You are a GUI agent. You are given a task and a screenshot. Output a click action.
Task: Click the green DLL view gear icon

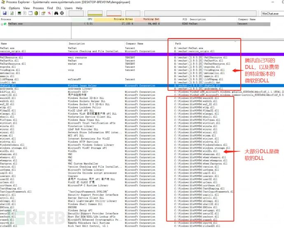click(36, 13)
